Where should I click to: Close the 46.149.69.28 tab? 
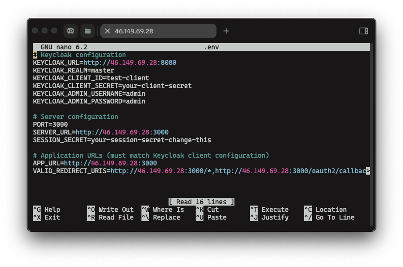point(108,31)
